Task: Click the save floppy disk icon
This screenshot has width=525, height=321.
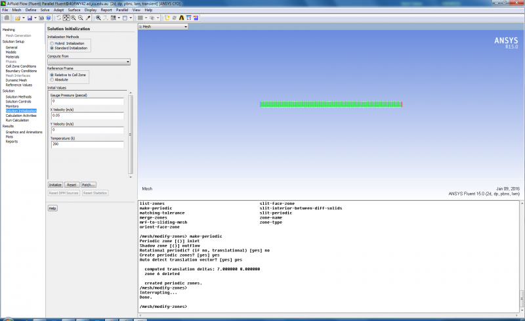Action: [x=30, y=18]
